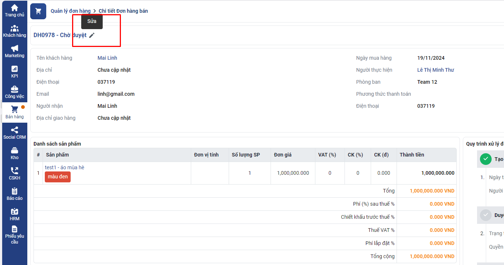Open the Marketing megaphone module
504x265 pixels.
[15, 51]
